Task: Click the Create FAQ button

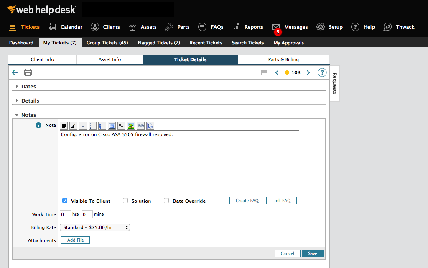Action: (x=247, y=201)
